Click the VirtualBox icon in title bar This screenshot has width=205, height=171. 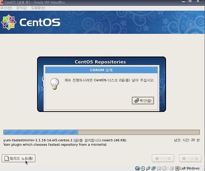coord(1,2)
